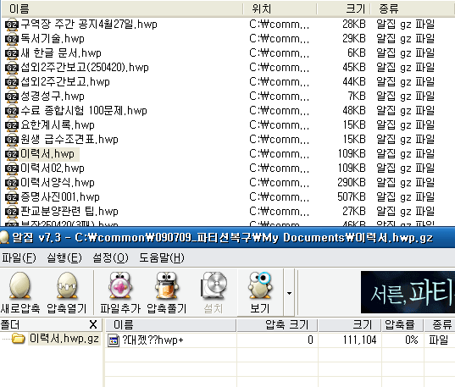The width and height of the screenshot is (455, 387).
Task: Sort results by 이름 column header at top
Action: [122, 8]
